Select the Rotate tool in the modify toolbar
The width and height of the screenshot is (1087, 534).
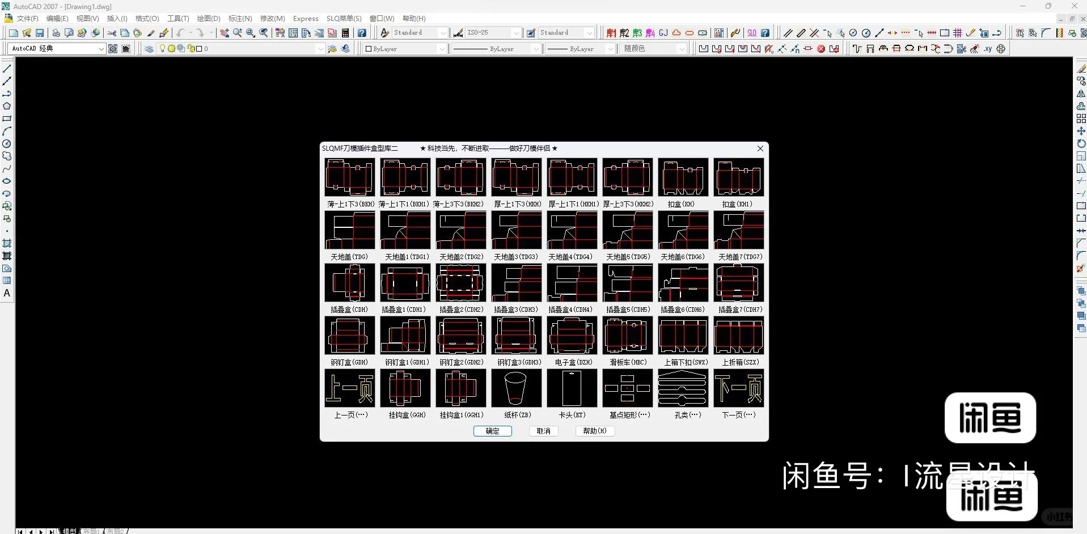tap(1081, 143)
